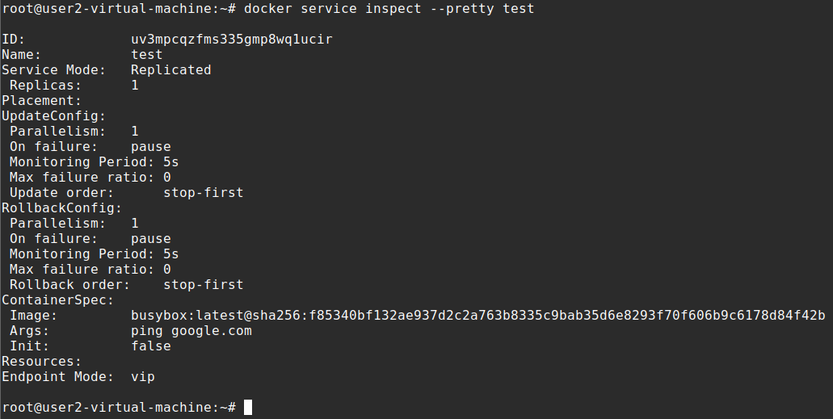Click the Name value 'test'
Image resolution: width=833 pixels, height=419 pixels.
(x=146, y=55)
